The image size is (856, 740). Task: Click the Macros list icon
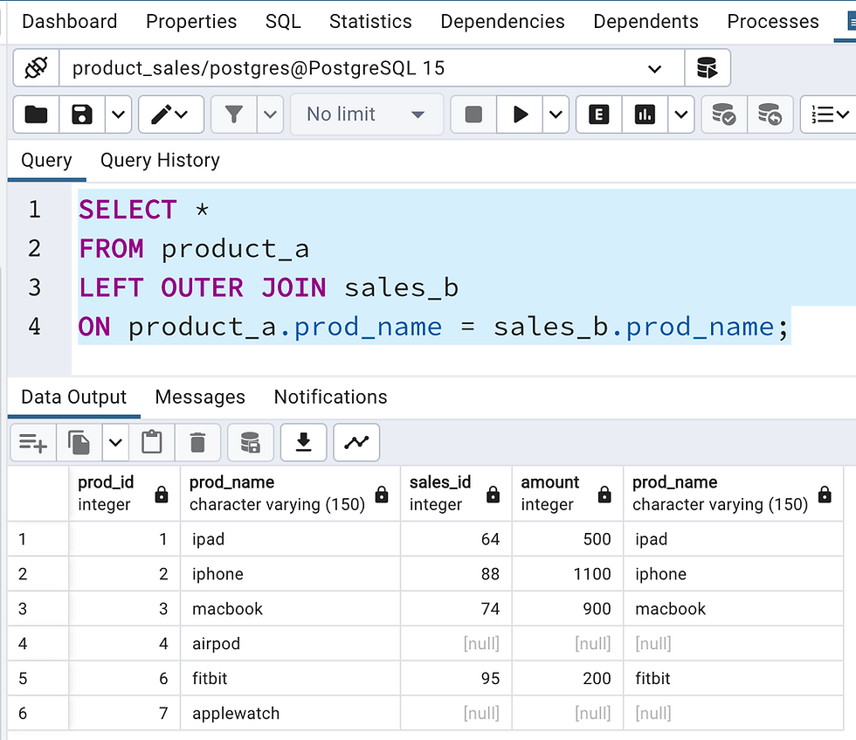click(x=829, y=114)
